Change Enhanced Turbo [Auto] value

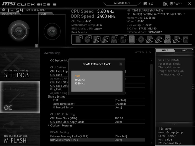pyautogui.click(x=118, y=107)
